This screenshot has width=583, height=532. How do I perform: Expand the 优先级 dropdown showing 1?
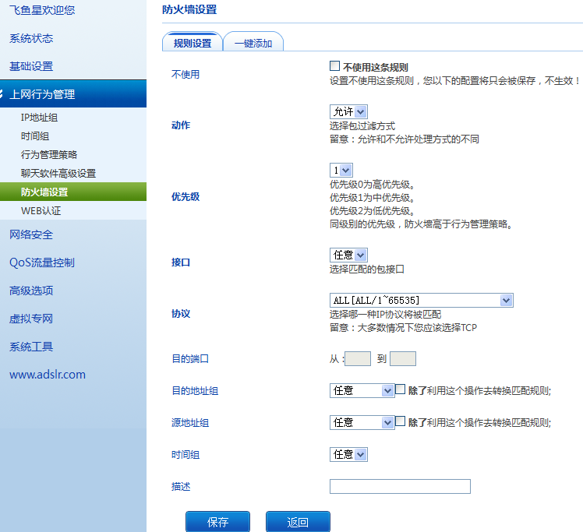pos(341,170)
